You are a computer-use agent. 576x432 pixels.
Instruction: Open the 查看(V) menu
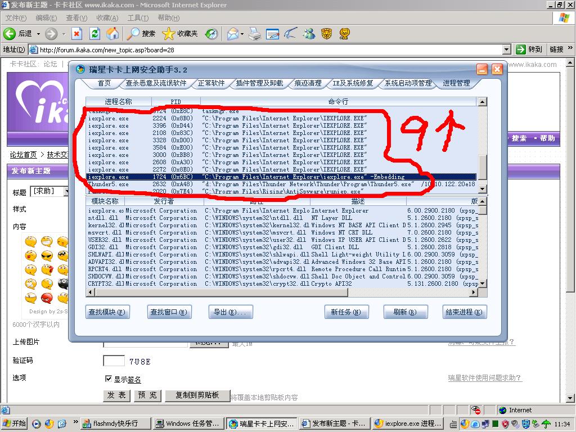point(76,17)
